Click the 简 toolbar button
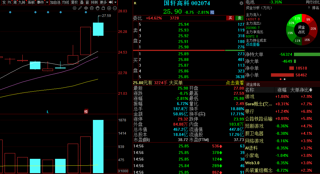This screenshot has height=174, width=320. point(15,2)
